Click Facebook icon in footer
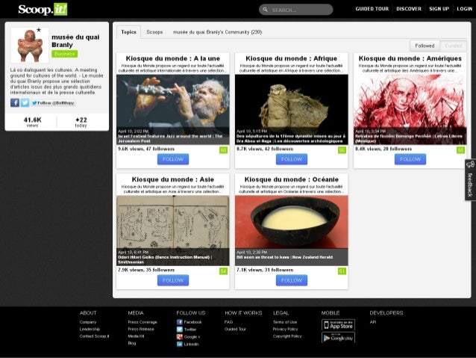Image resolution: width=476 pixels, height=358 pixels. click(179, 322)
